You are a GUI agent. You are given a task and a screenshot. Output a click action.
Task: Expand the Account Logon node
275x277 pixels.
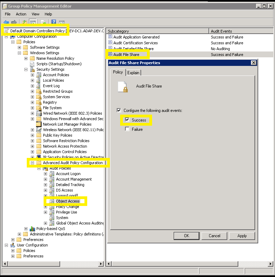point(45,174)
